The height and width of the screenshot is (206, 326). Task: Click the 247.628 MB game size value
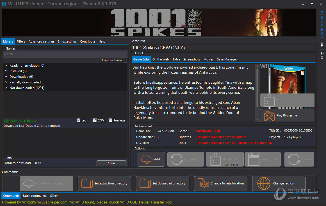pos(166,131)
